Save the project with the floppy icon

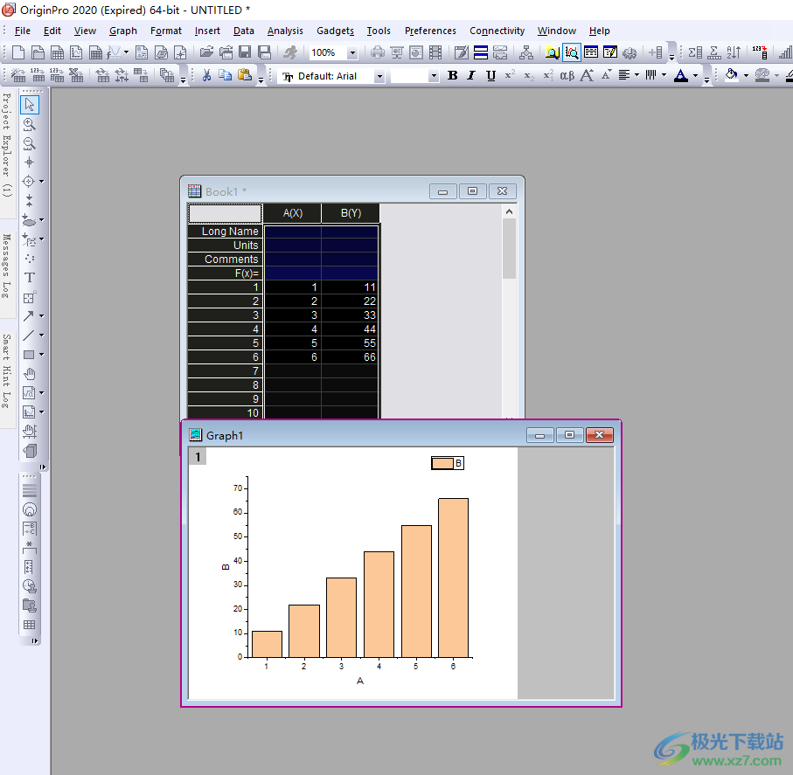click(245, 52)
